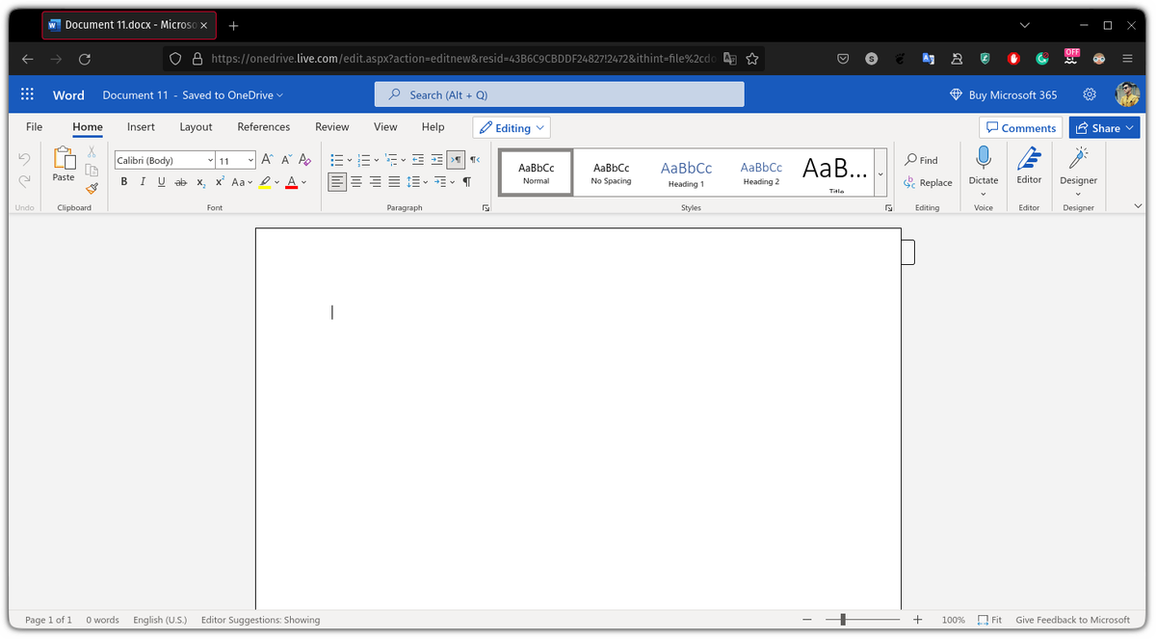Click the Comments button
The height and width of the screenshot is (639, 1156).
(x=1020, y=128)
